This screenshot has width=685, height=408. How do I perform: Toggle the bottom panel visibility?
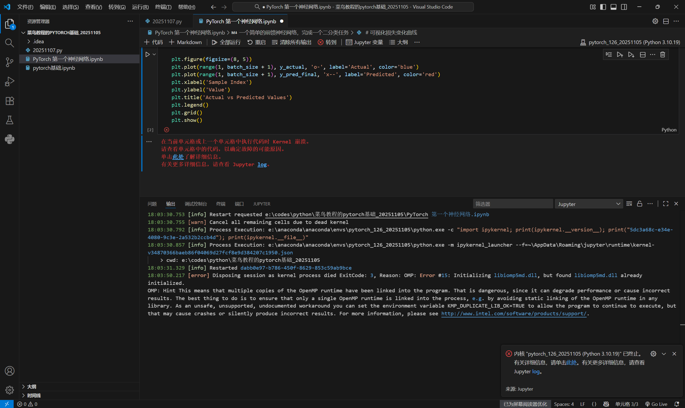click(613, 7)
